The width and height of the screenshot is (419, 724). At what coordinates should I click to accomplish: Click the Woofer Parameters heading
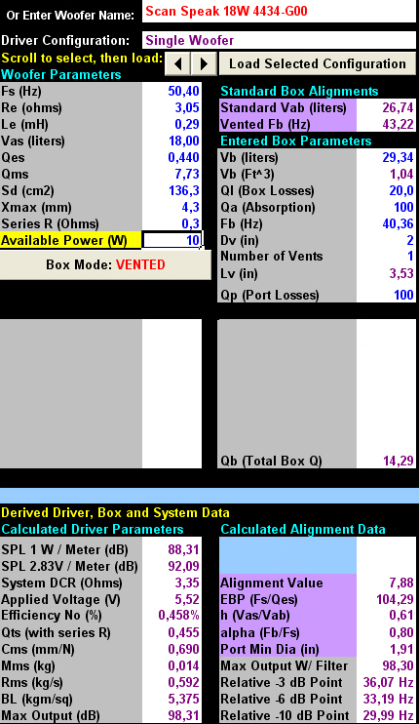click(x=60, y=75)
